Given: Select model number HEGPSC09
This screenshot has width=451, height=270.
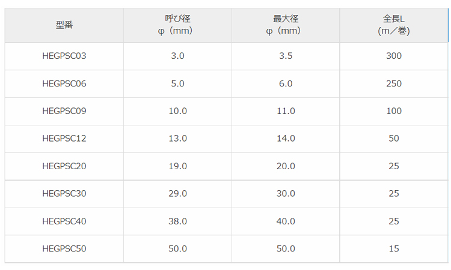Looking at the screenshot, I should tap(64, 111).
